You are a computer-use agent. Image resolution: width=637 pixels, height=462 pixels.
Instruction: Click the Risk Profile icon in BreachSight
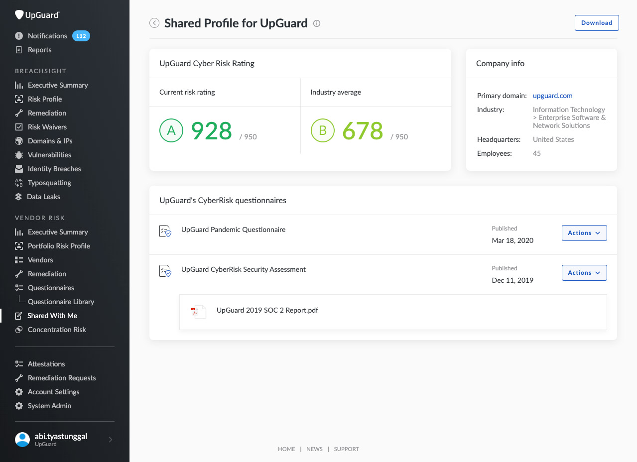click(x=19, y=99)
